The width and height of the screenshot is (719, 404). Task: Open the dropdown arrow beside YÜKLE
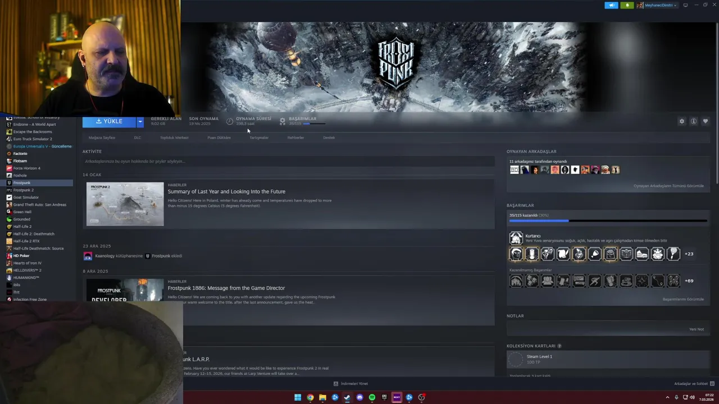click(140, 121)
